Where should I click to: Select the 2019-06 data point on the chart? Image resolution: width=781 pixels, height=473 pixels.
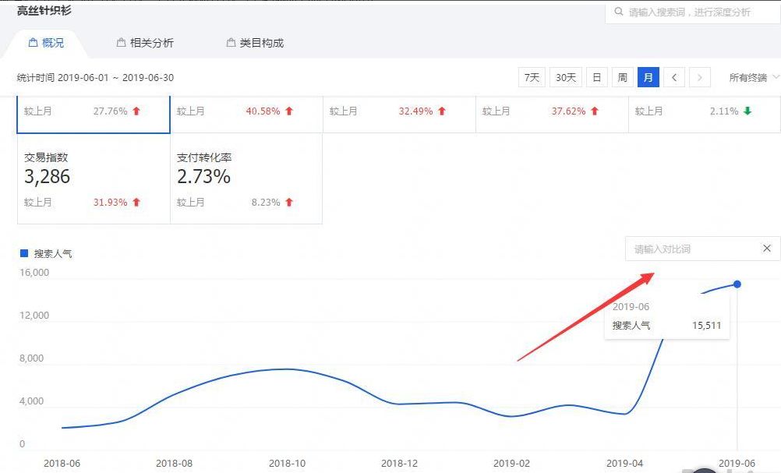click(737, 284)
